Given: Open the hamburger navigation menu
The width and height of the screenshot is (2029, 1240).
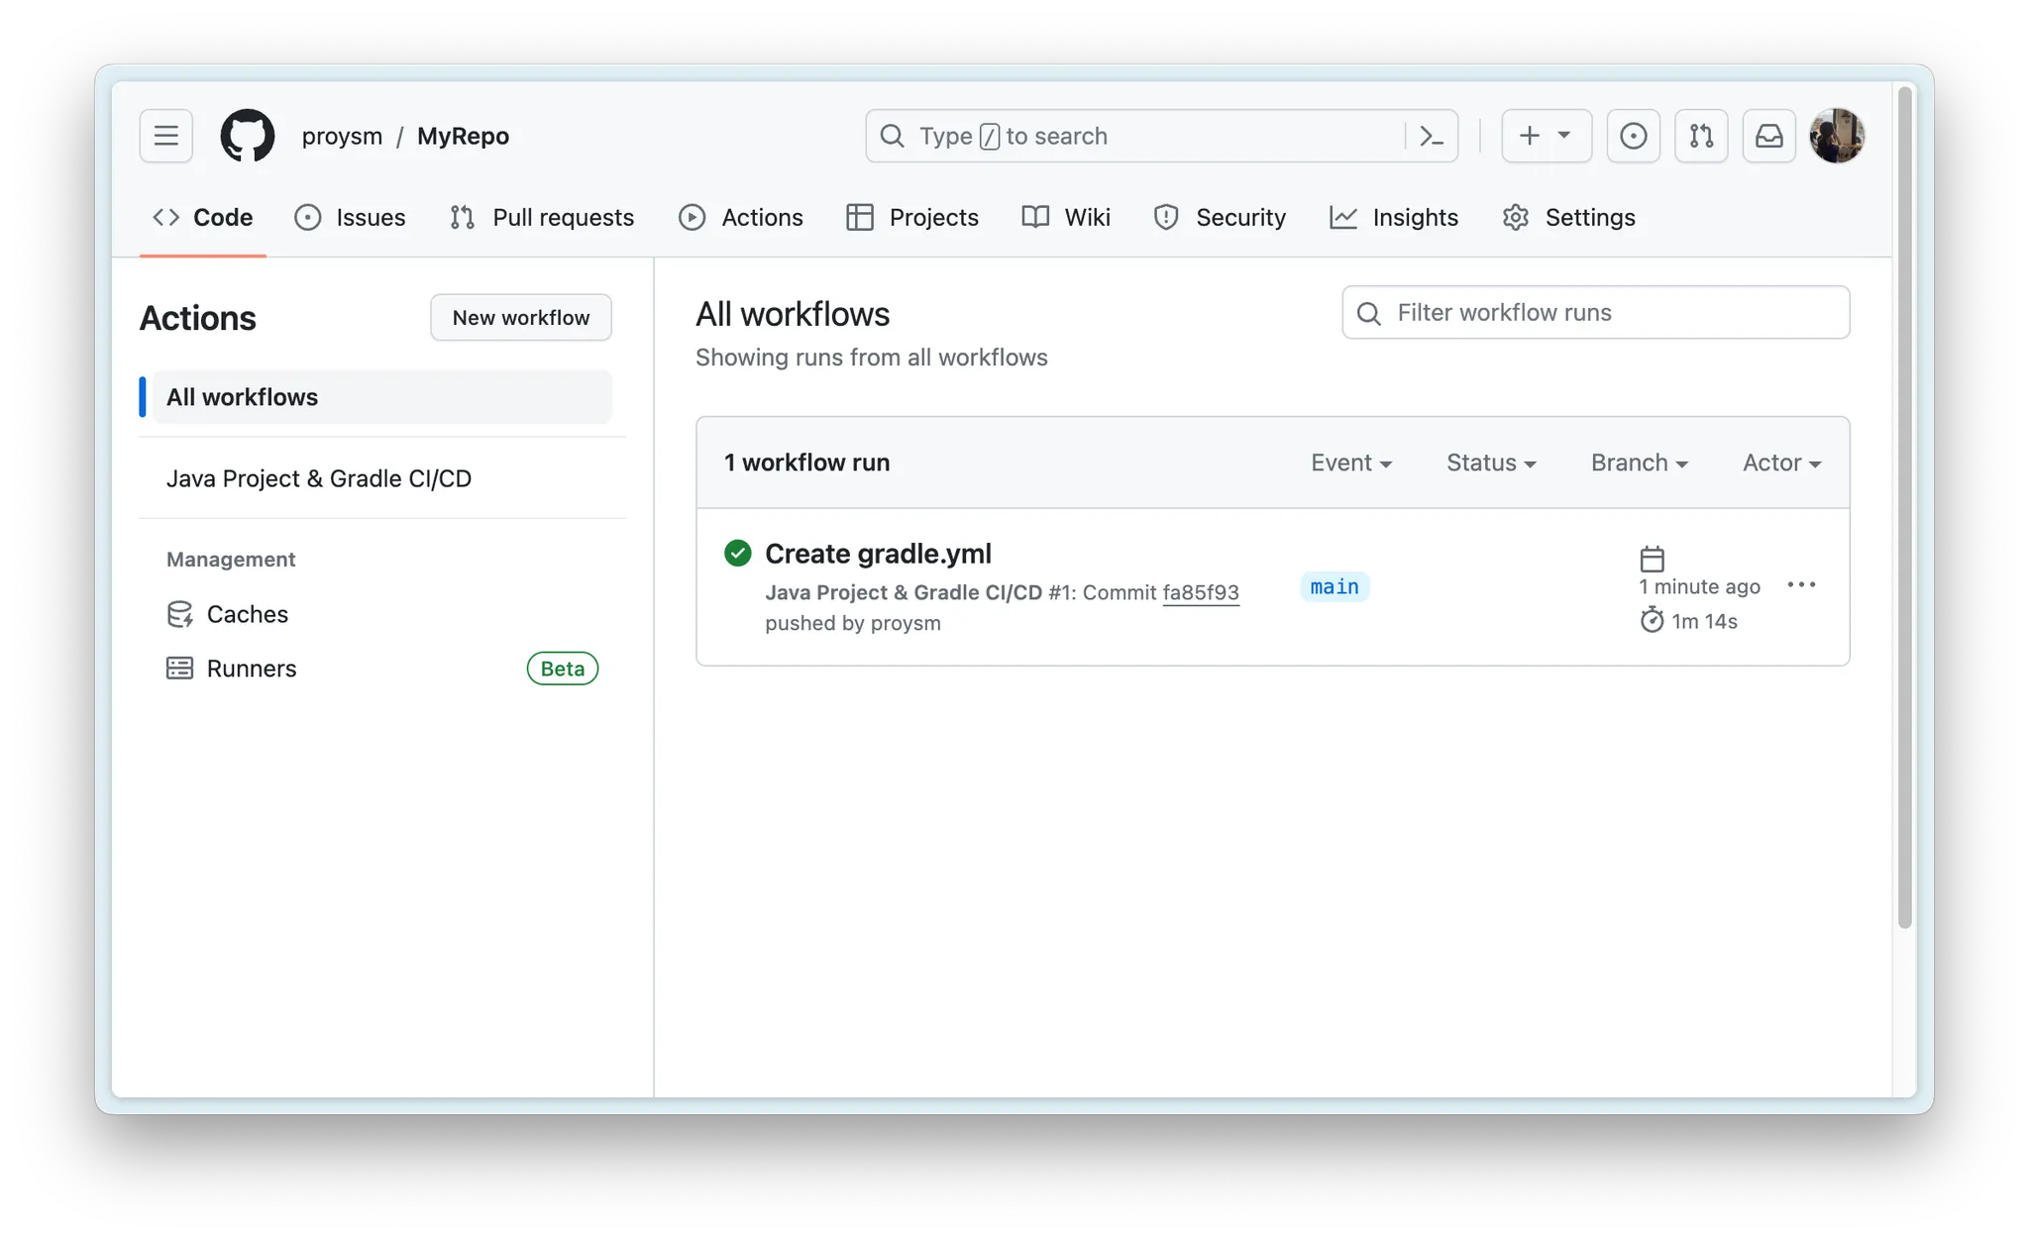Looking at the screenshot, I should [165, 136].
